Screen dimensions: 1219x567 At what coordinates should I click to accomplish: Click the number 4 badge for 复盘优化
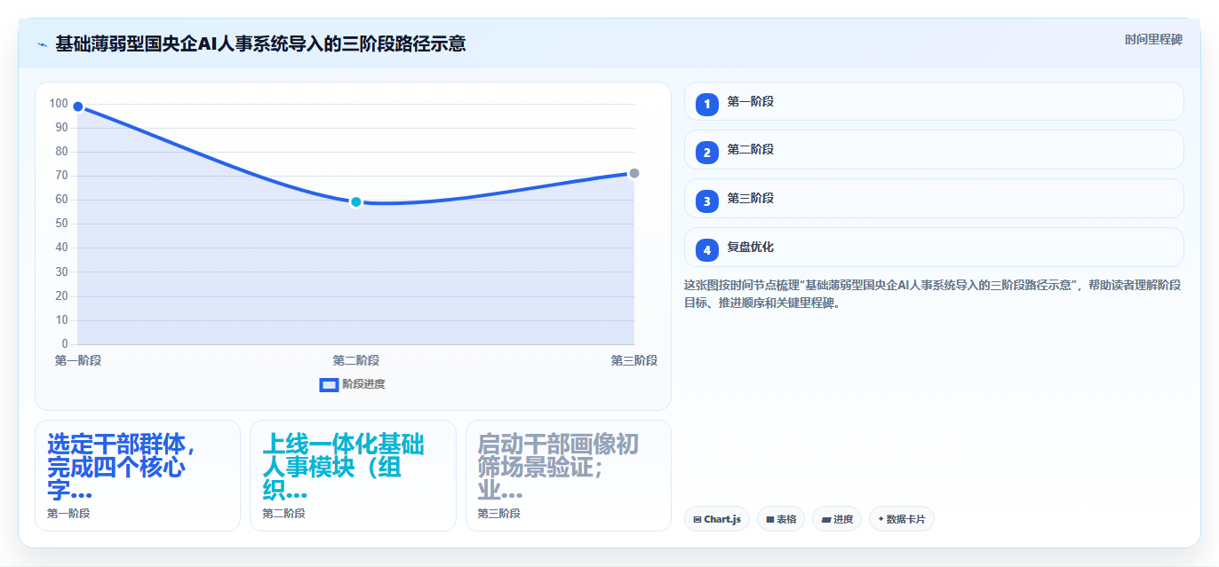tap(707, 250)
